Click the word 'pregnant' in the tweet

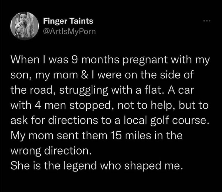[x=145, y=60]
